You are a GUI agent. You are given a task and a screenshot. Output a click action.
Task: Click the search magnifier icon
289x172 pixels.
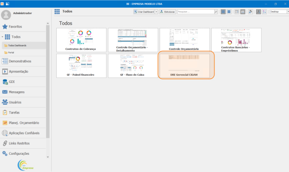[x=216, y=12]
